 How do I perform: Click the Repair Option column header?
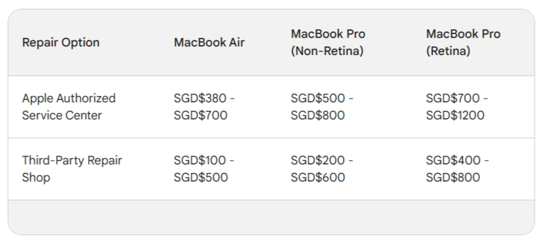61,42
